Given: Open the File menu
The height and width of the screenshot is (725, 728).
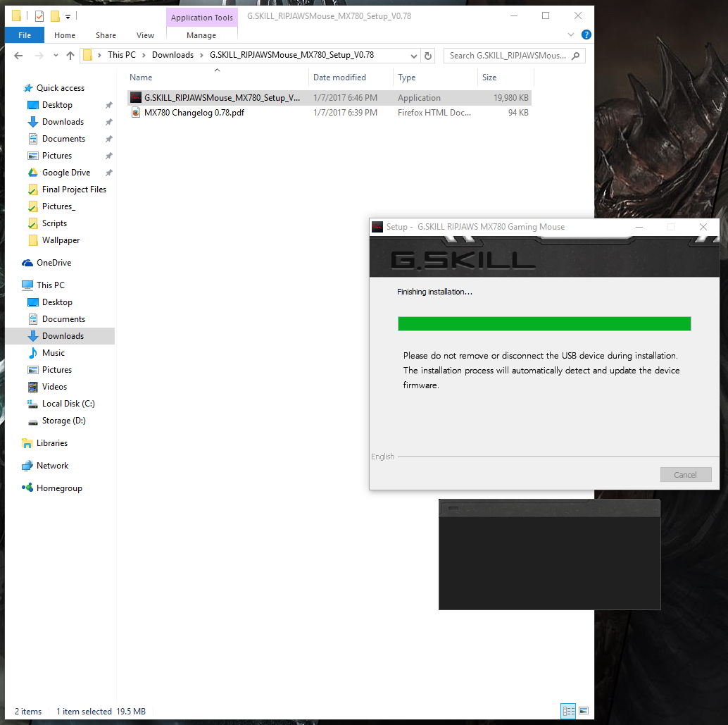Looking at the screenshot, I should [x=25, y=35].
